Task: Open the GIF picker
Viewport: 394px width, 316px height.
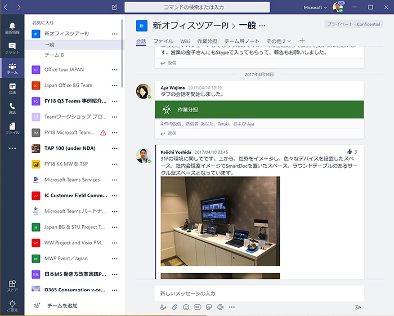Action: click(x=198, y=307)
